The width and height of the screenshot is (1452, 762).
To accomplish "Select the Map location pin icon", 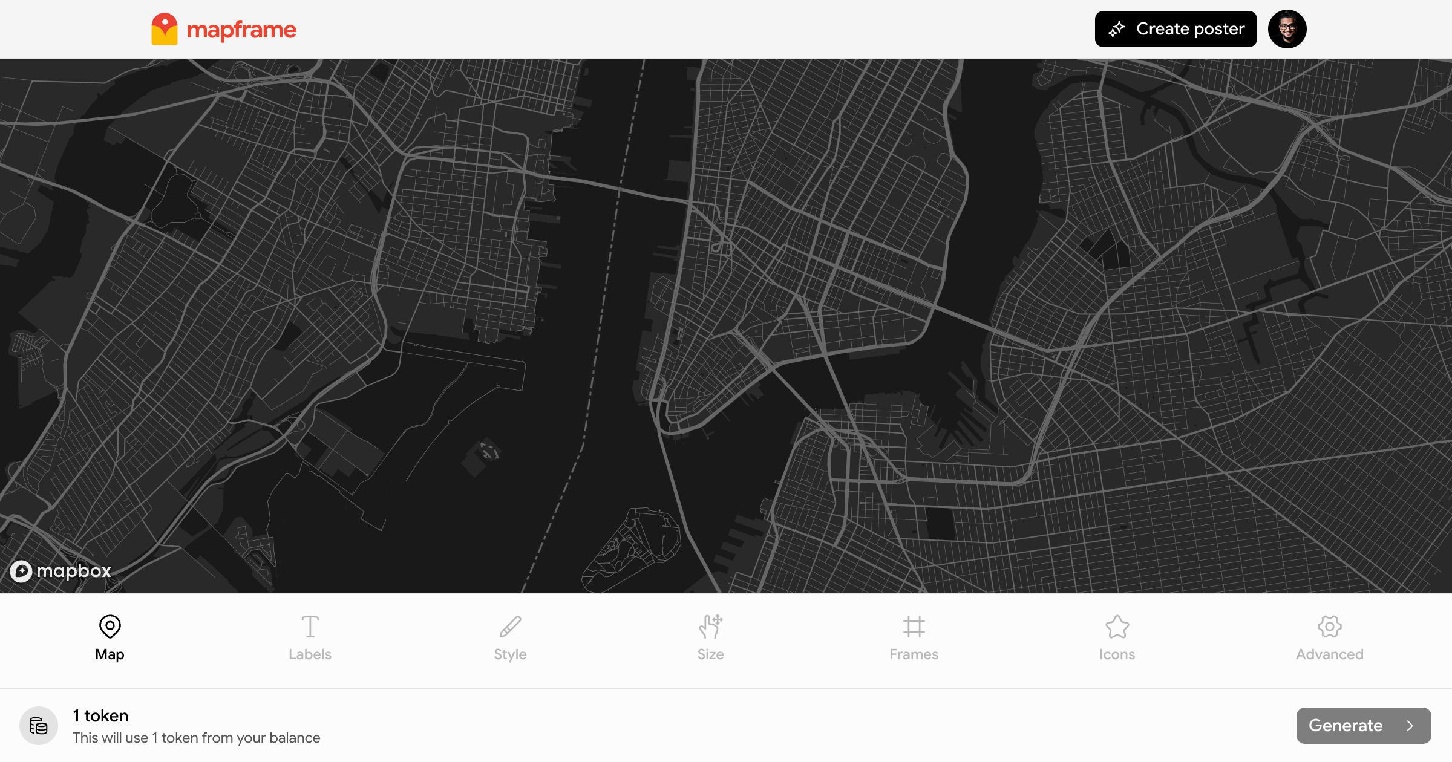I will click(x=110, y=627).
